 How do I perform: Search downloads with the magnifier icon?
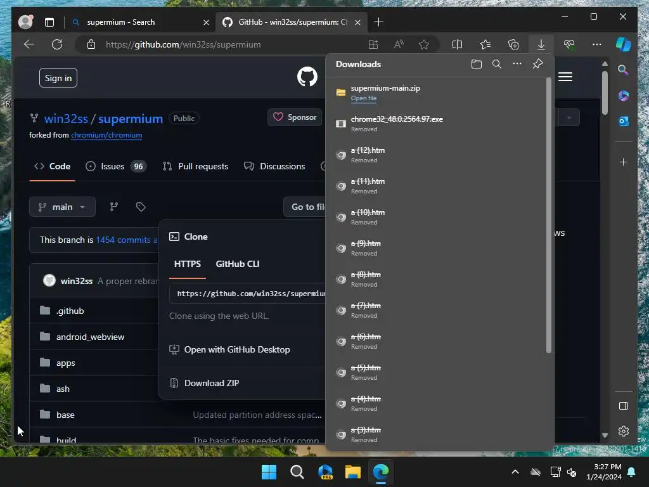pyautogui.click(x=497, y=64)
